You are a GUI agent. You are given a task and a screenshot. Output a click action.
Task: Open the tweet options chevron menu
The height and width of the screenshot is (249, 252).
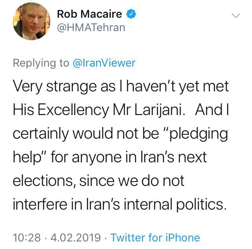pos(235,16)
